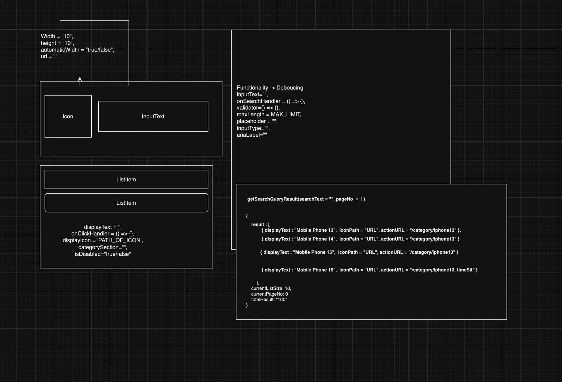Click the 'Mobile Phone 16' result entry
Screen dimensions: 562x382
[369, 270]
